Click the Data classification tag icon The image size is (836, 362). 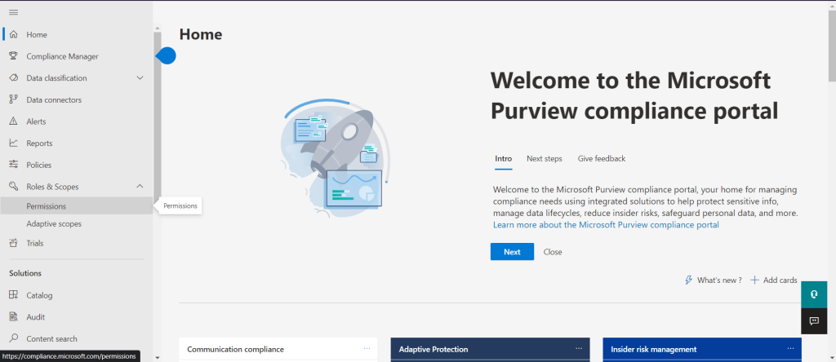point(14,78)
